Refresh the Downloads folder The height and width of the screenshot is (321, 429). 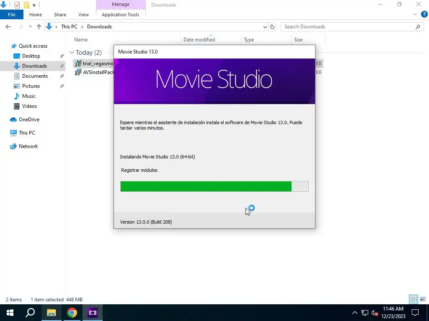(272, 27)
